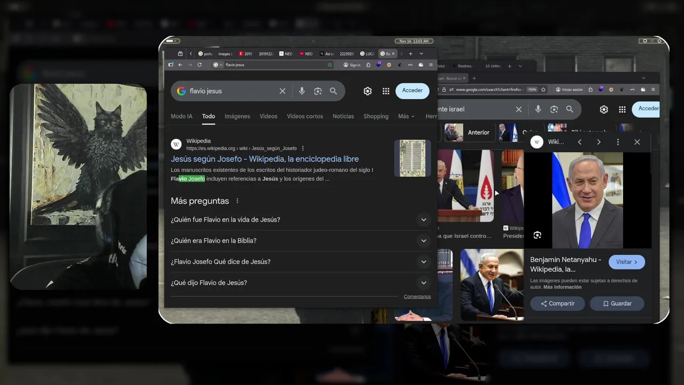The height and width of the screenshot is (385, 684).
Task: Click Sign in button in front Firefox toolbar
Action: 352,65
